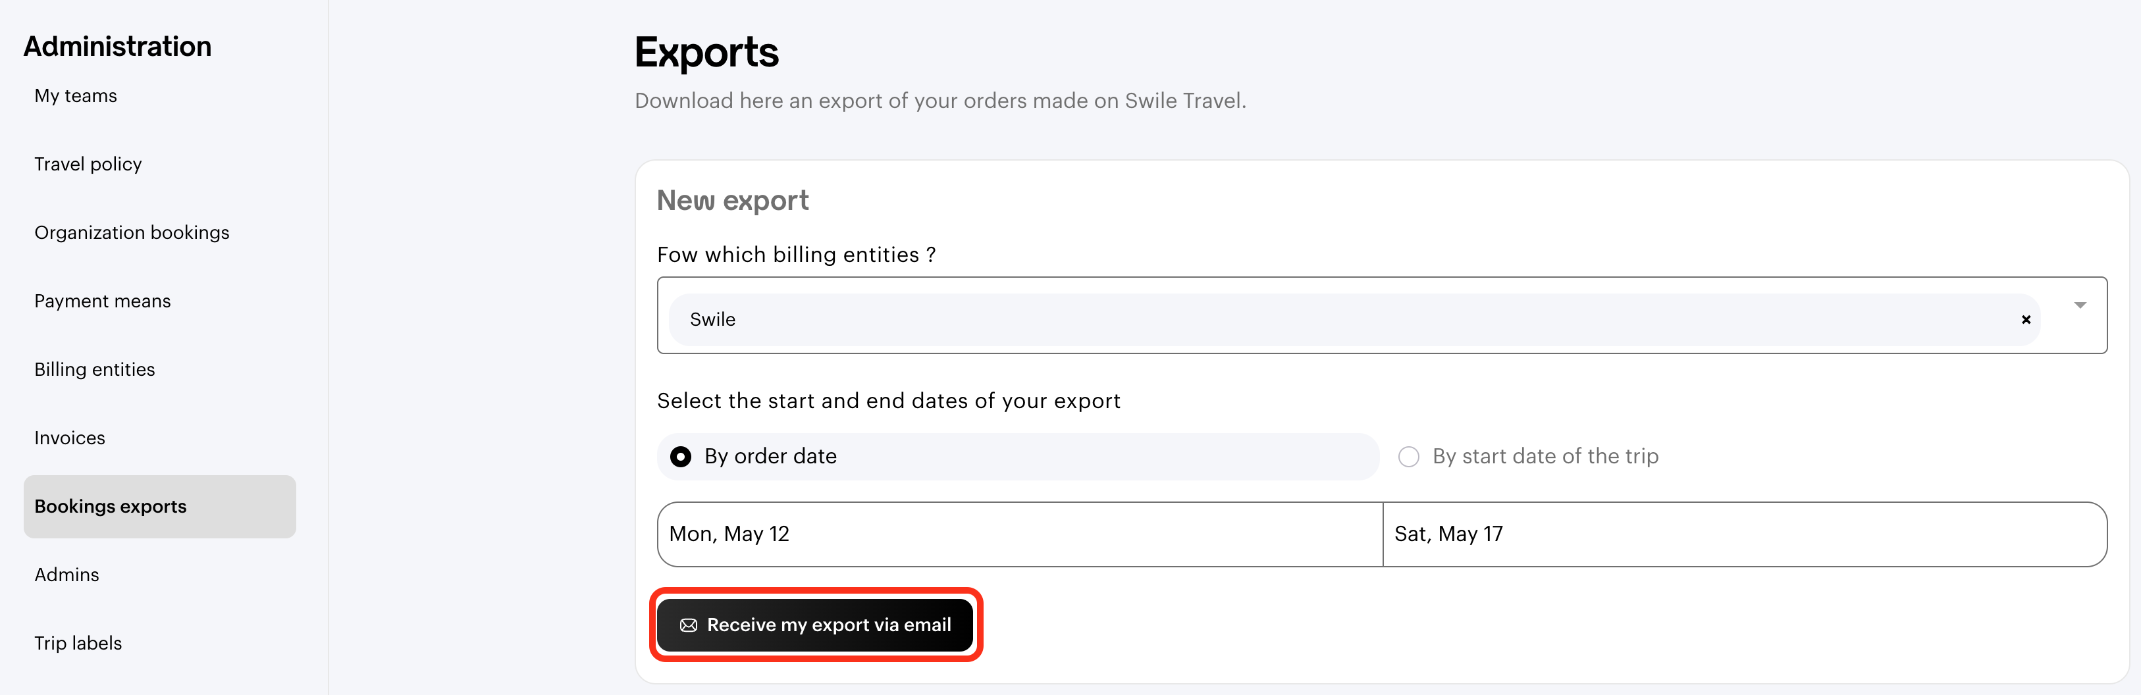
Task: Go to Trip labels
Action: pyautogui.click(x=78, y=644)
